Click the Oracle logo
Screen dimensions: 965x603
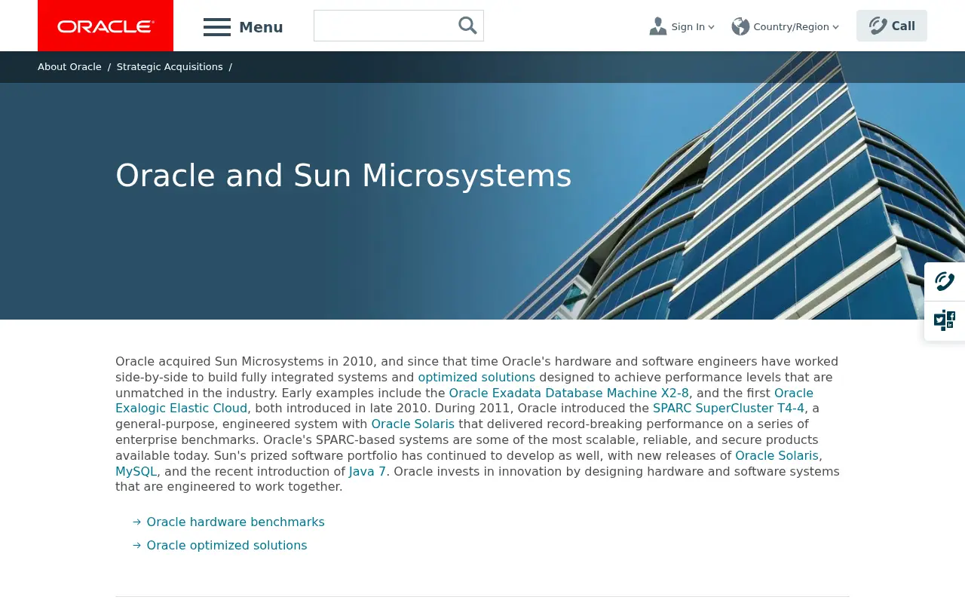pyautogui.click(x=106, y=26)
